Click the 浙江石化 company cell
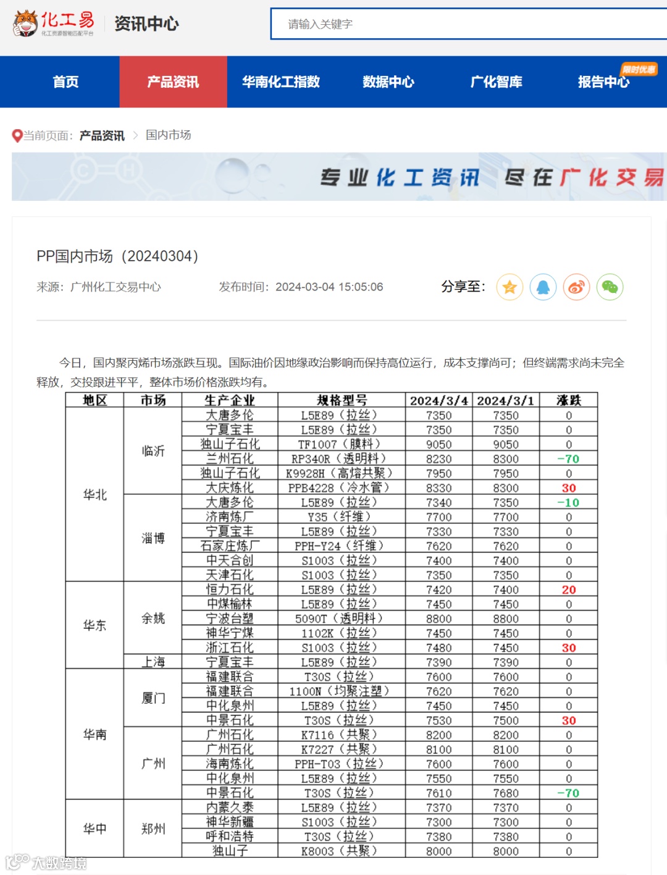667x875 pixels. click(230, 648)
